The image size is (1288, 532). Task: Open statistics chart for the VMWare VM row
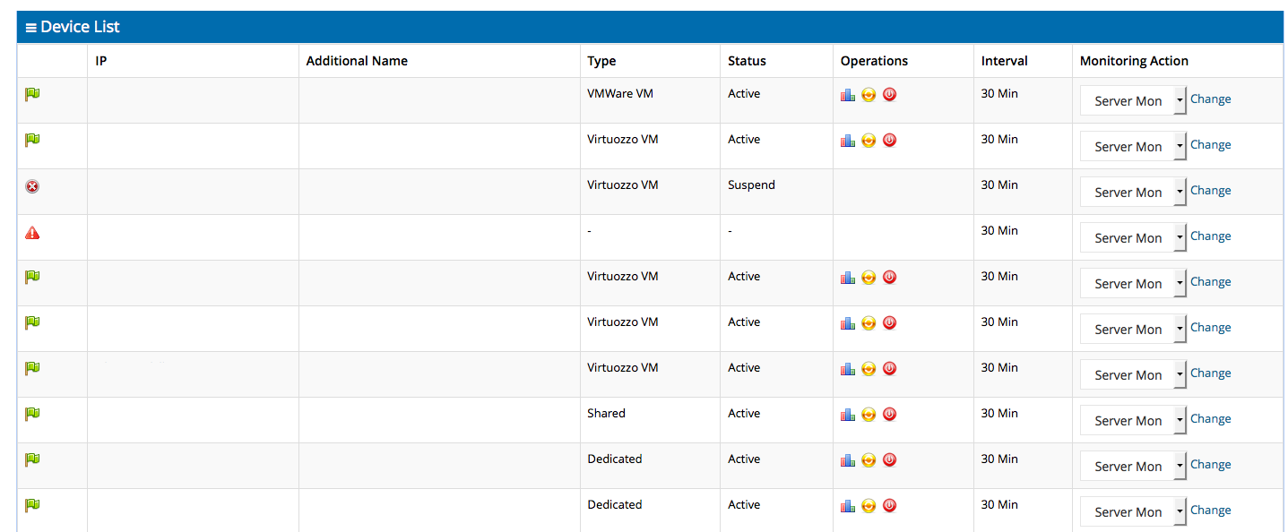[847, 95]
